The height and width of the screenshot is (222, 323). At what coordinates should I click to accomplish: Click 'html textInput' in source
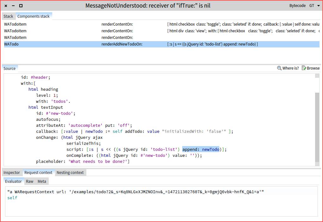click(x=46, y=108)
